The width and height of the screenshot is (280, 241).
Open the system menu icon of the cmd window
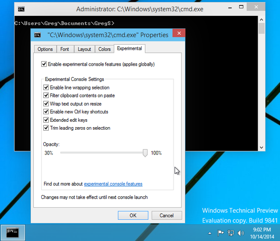tap(21, 9)
